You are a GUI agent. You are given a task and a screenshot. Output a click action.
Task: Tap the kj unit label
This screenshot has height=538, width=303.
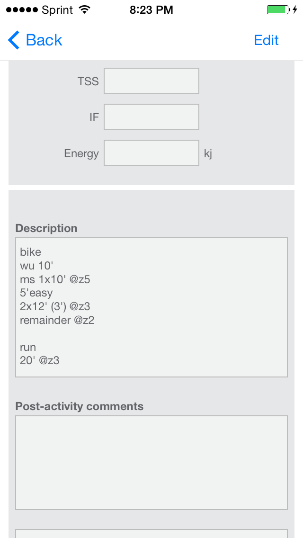click(x=208, y=153)
